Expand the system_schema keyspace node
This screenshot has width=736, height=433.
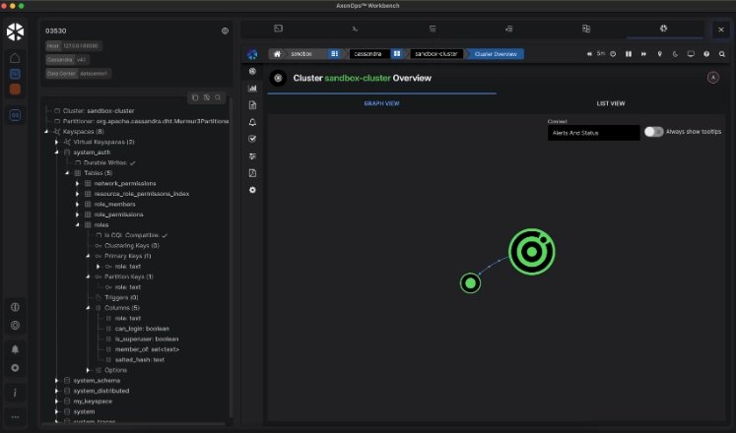point(56,380)
